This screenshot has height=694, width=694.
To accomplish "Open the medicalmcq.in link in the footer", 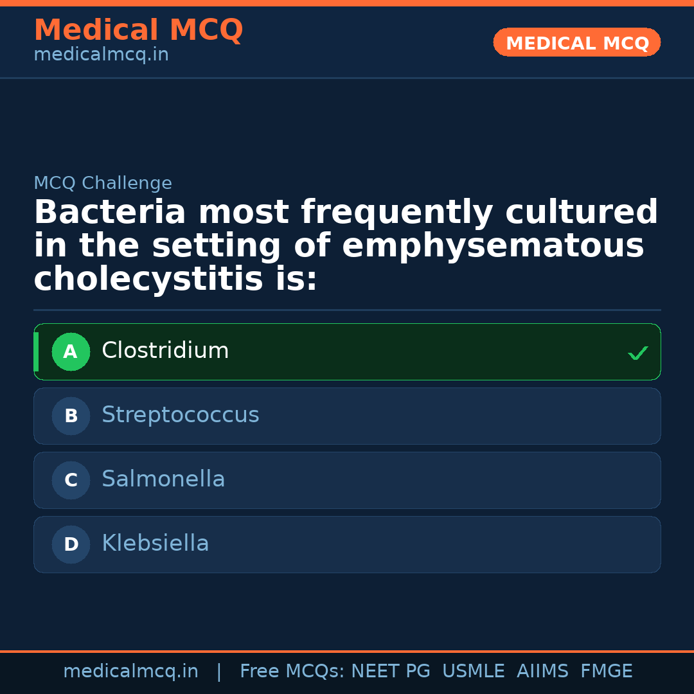I will [x=130, y=672].
